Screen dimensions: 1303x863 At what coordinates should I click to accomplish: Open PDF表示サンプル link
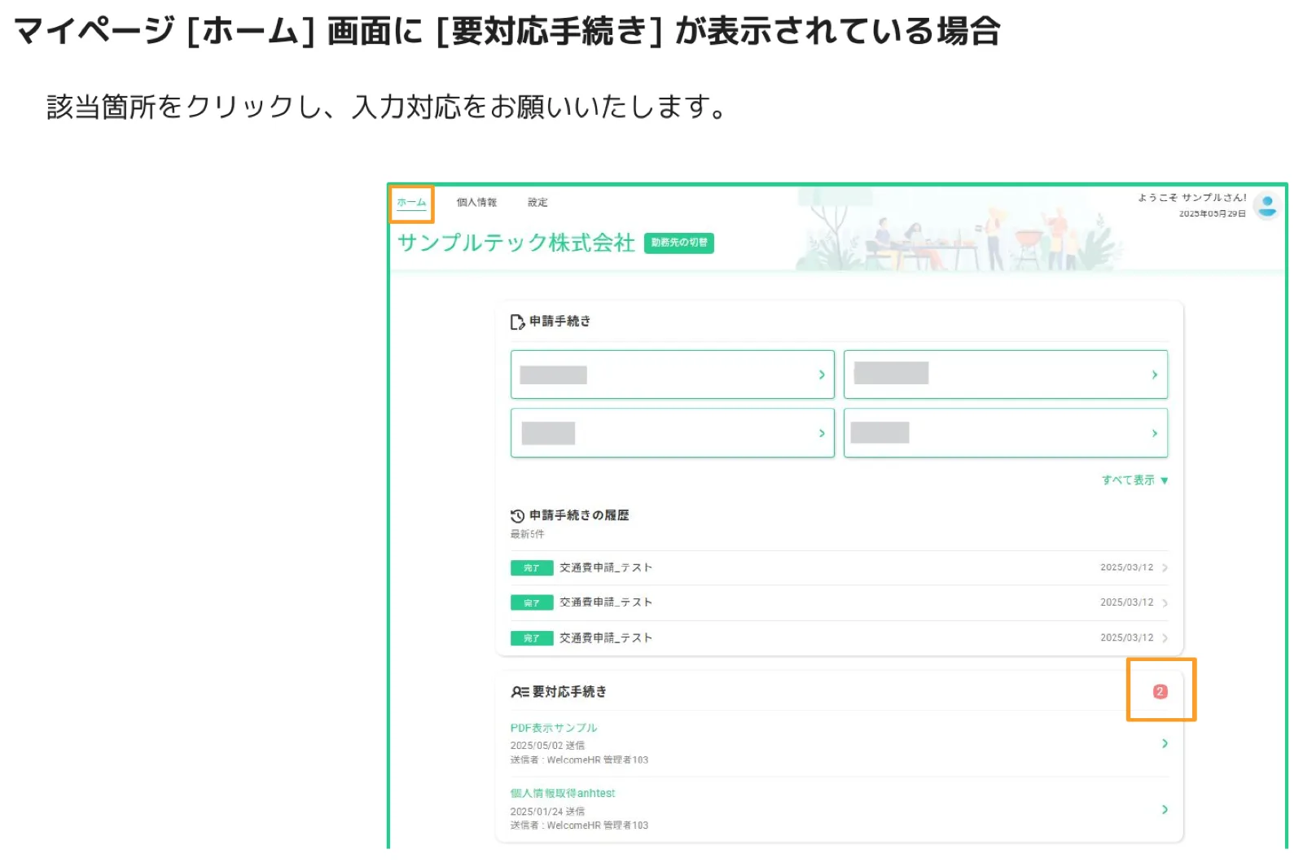554,728
